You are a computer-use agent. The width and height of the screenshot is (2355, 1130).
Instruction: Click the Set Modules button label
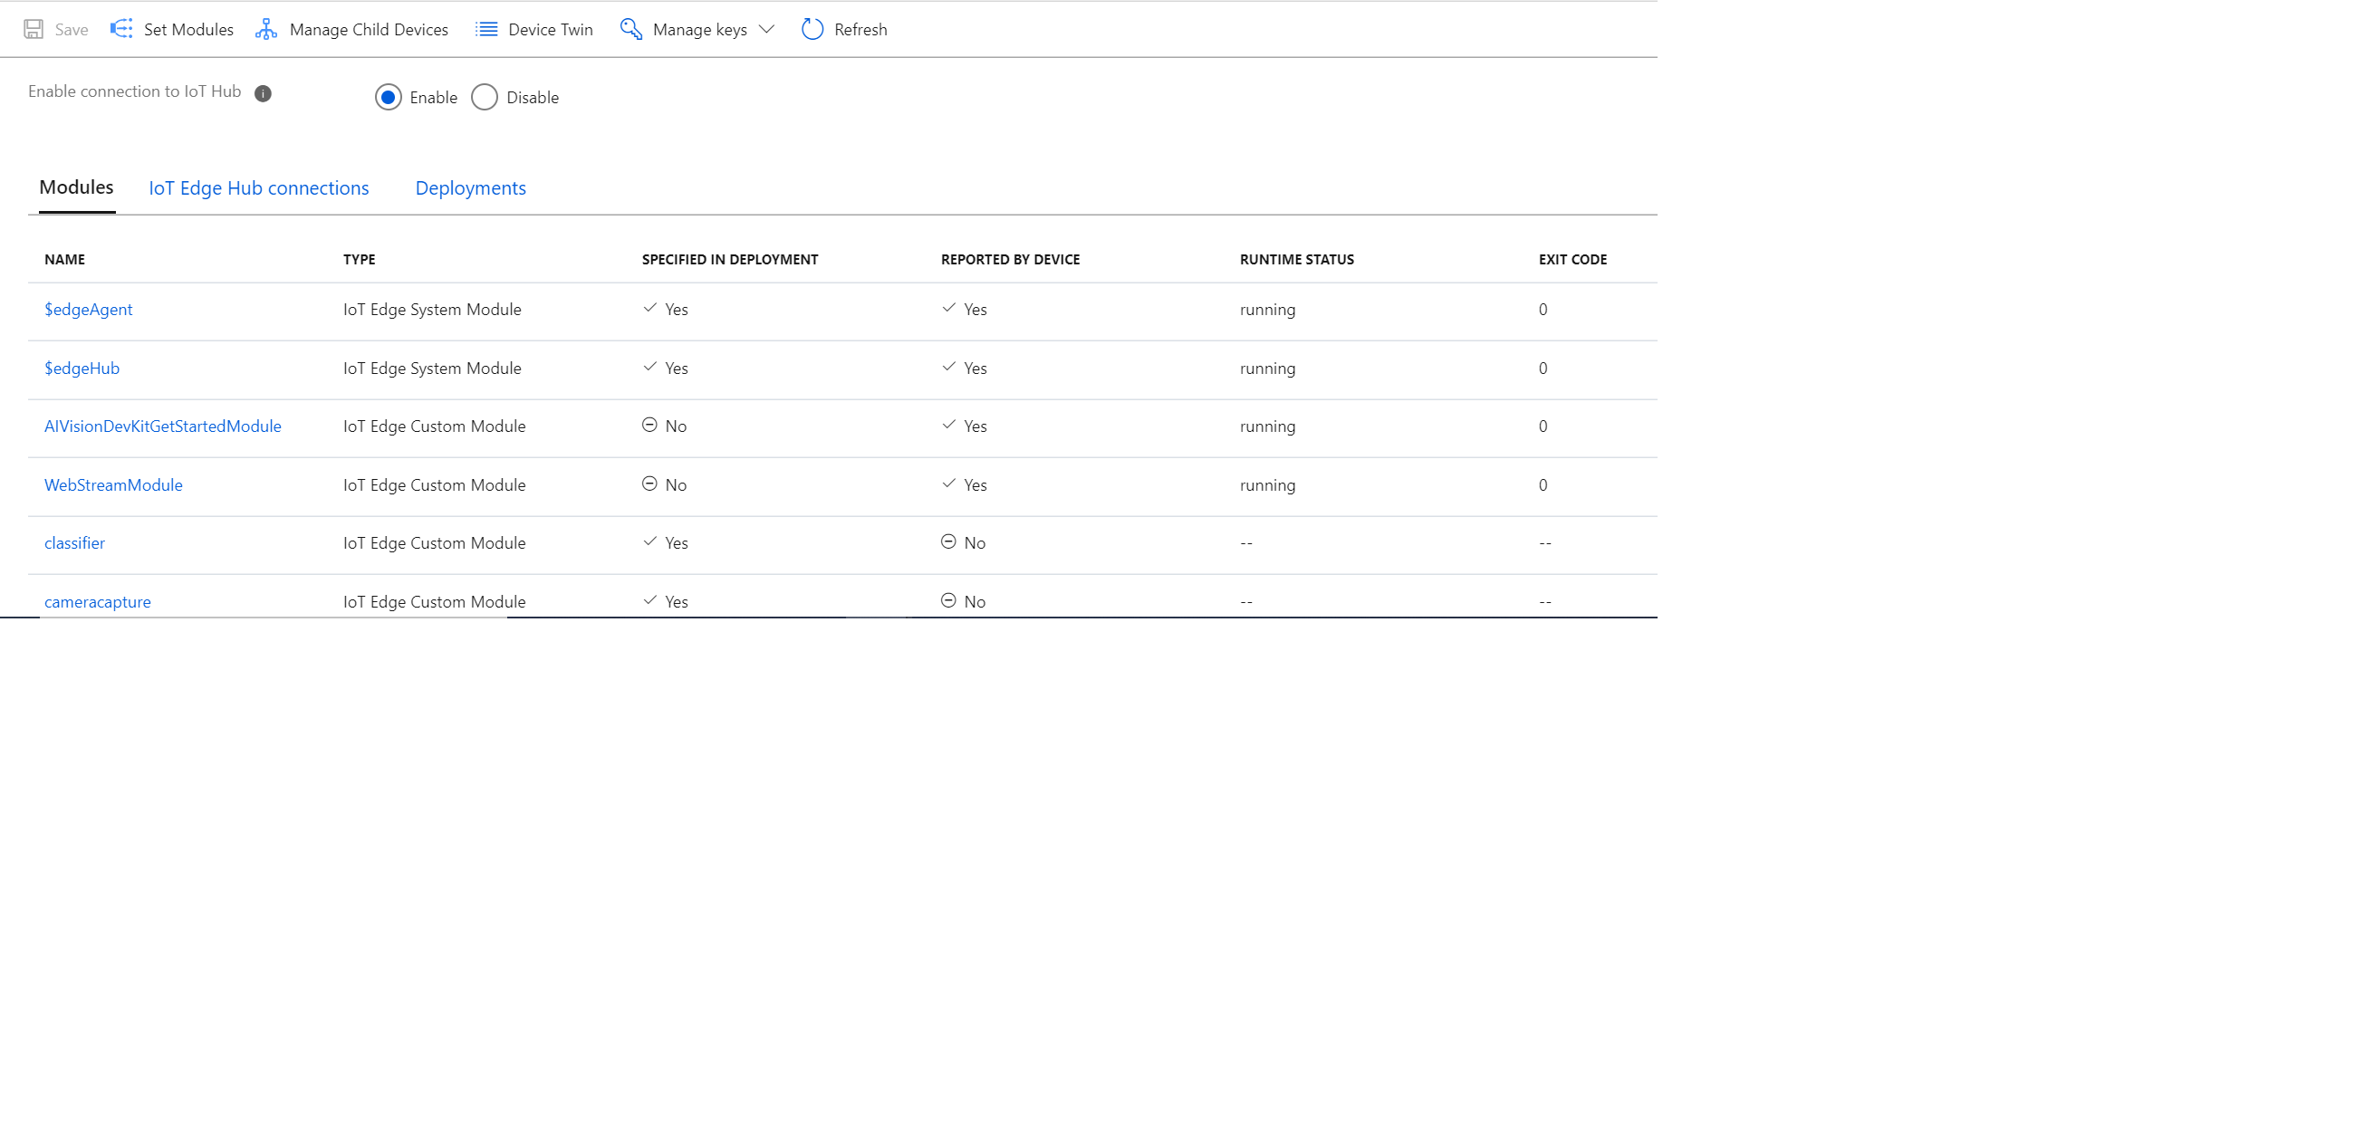[x=188, y=29]
